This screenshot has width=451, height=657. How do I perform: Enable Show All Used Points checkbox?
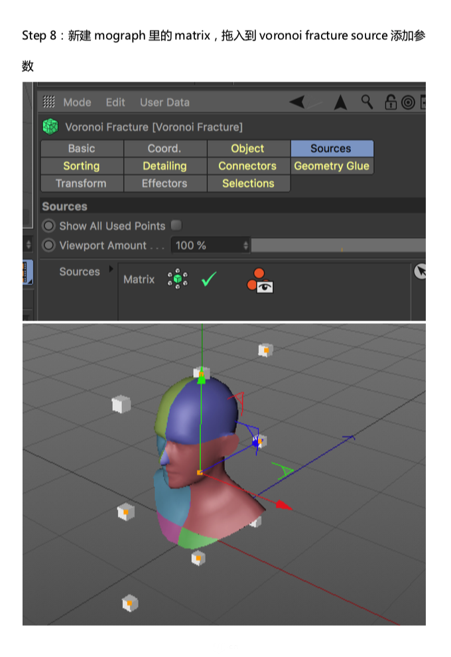tap(176, 226)
